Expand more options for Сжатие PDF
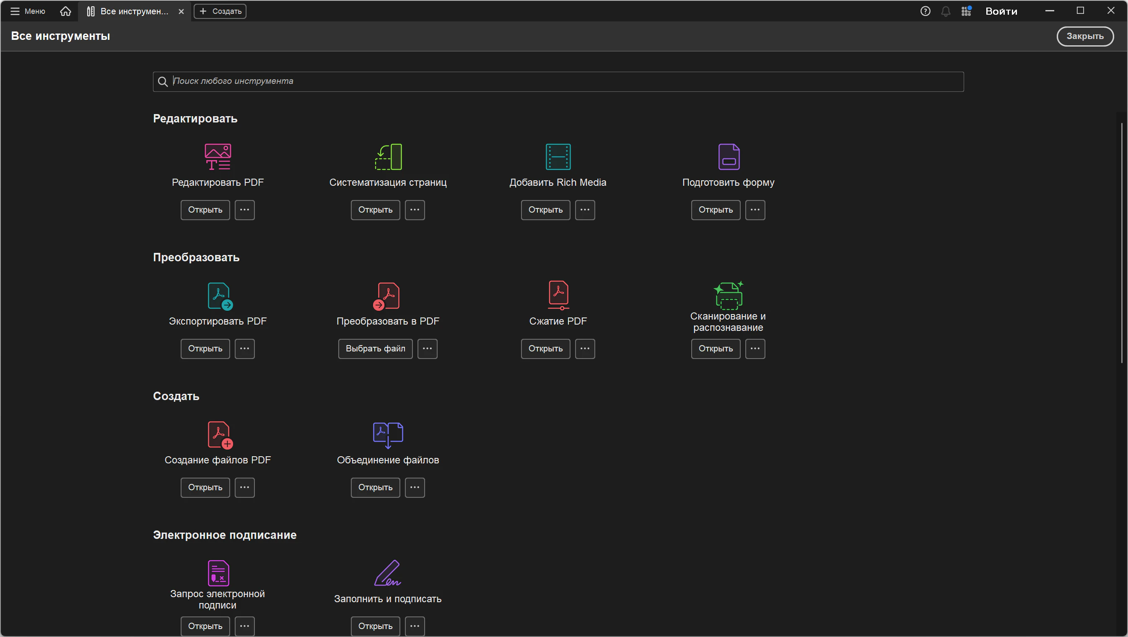1128x637 pixels. point(585,349)
